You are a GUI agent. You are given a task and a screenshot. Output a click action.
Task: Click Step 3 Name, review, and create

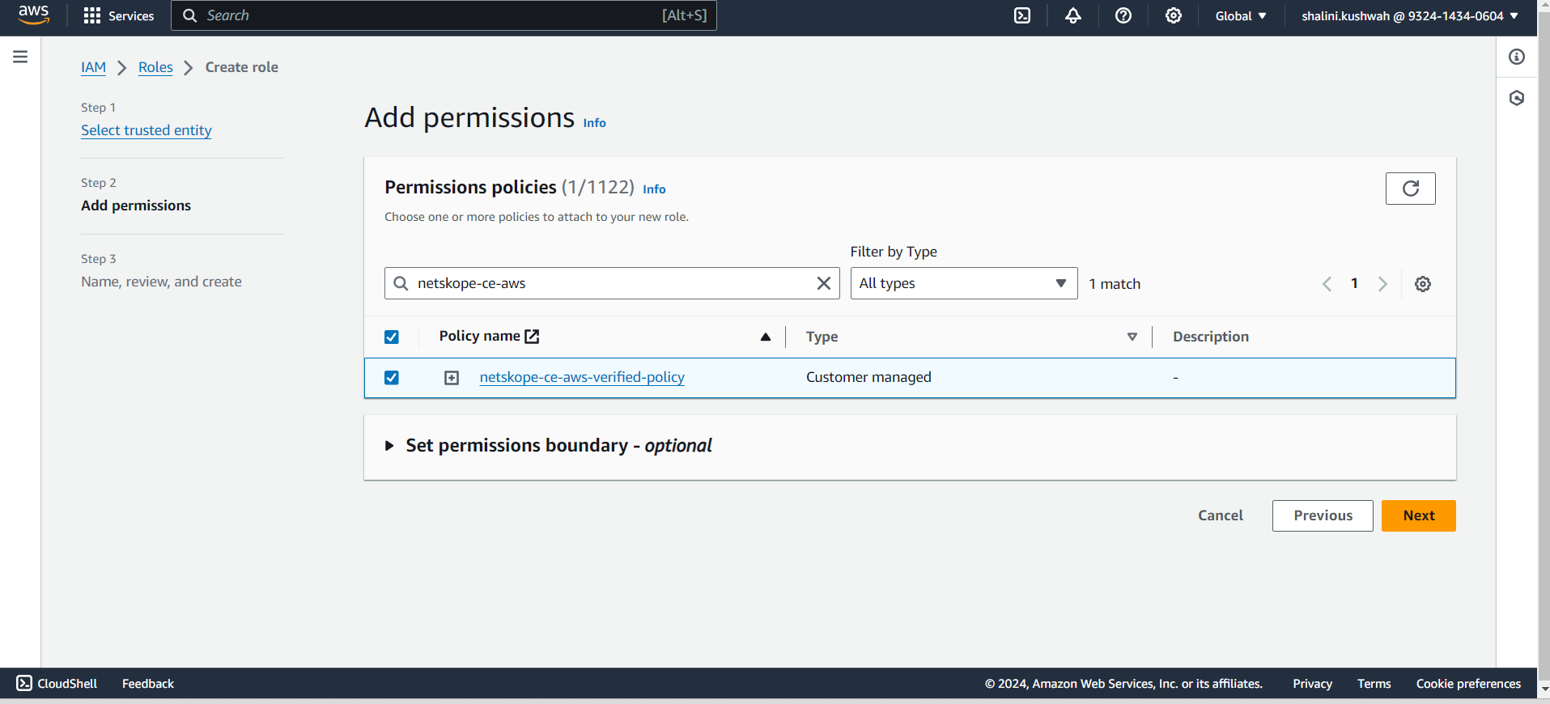pyautogui.click(x=161, y=282)
